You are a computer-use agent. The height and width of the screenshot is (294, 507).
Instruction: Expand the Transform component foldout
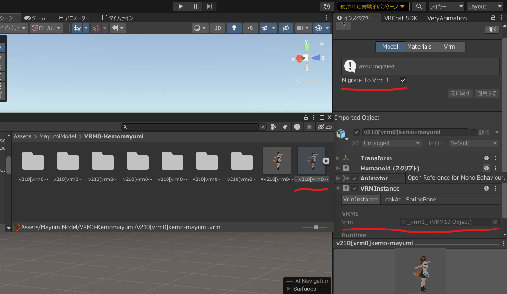click(x=338, y=158)
